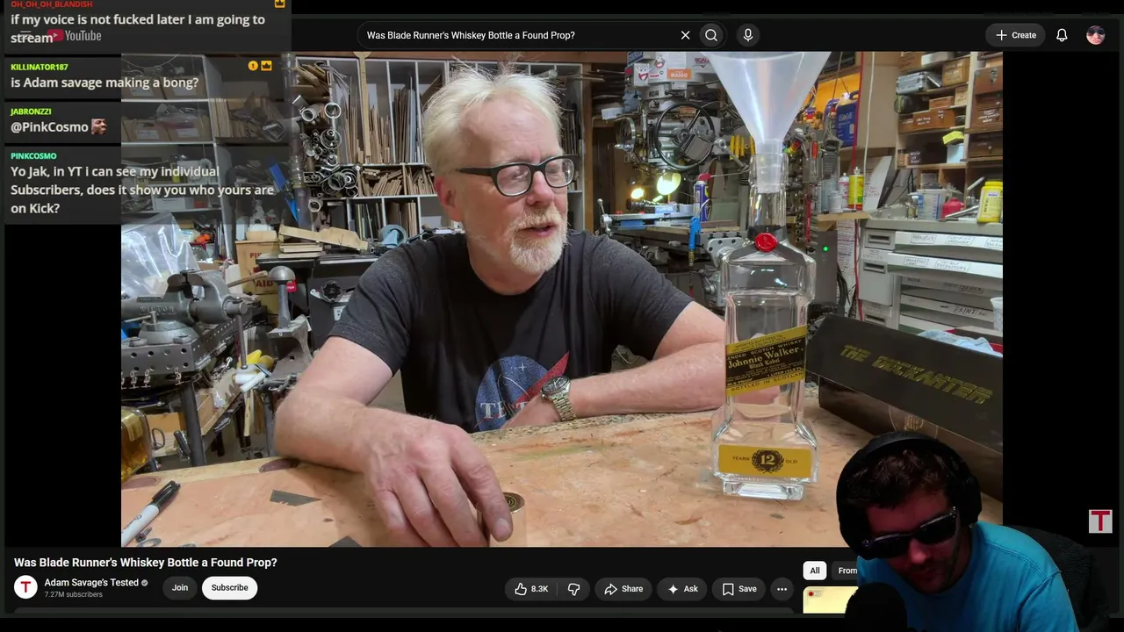Start voice search with the microphone
The image size is (1124, 632).
coord(748,35)
